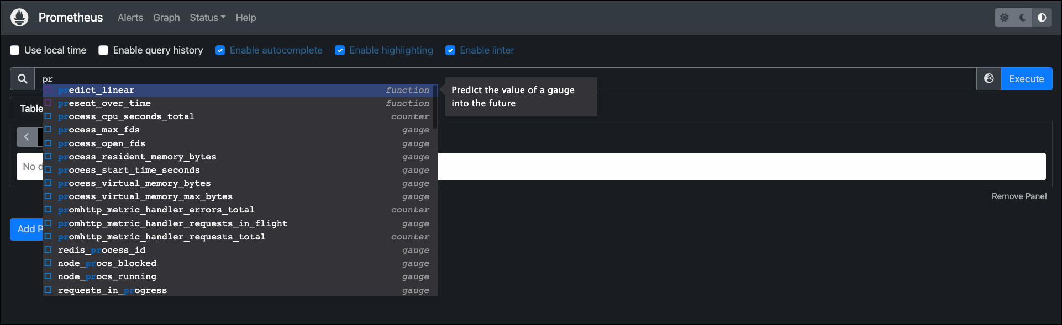Open the Status dropdown menu

point(208,18)
